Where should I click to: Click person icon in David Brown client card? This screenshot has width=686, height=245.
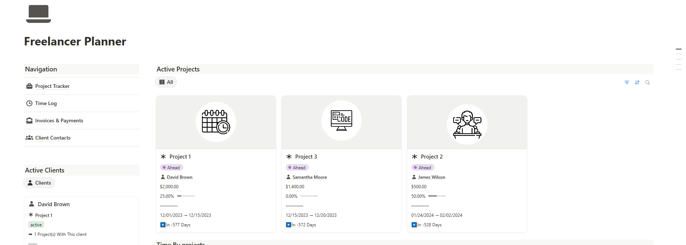click(32, 204)
